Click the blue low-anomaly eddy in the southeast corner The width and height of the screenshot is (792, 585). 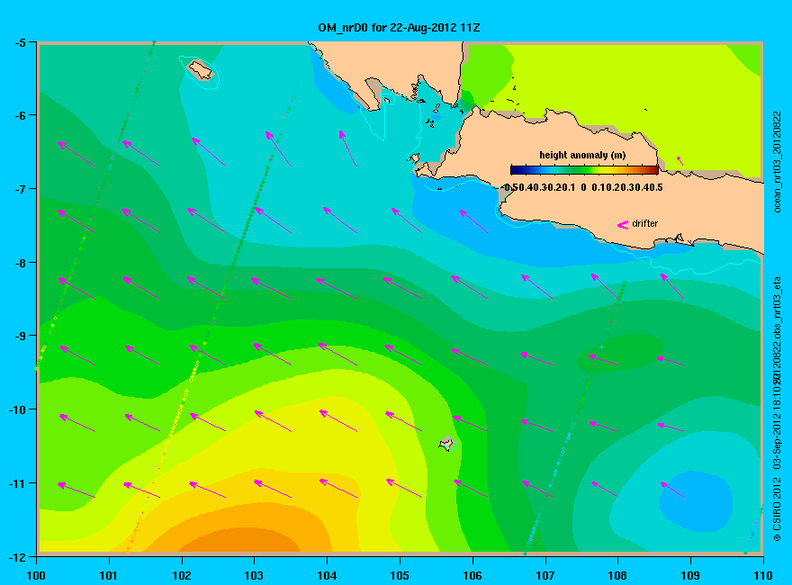(x=696, y=501)
